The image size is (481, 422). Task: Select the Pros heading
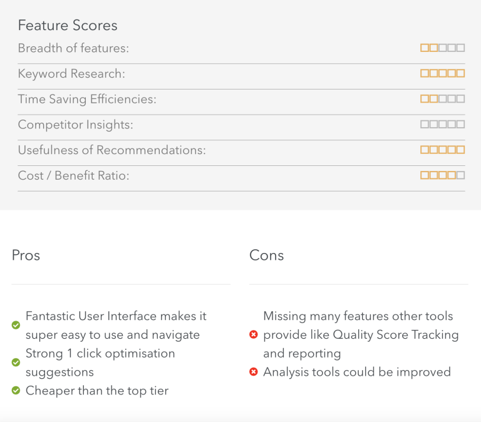point(26,255)
